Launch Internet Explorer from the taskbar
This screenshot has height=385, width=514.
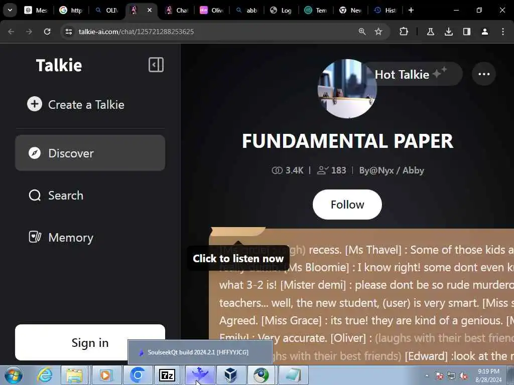[45, 375]
